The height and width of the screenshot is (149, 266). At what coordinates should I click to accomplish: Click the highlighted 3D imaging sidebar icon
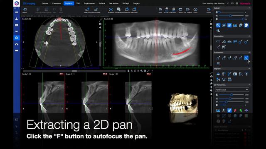[x=17, y=38]
